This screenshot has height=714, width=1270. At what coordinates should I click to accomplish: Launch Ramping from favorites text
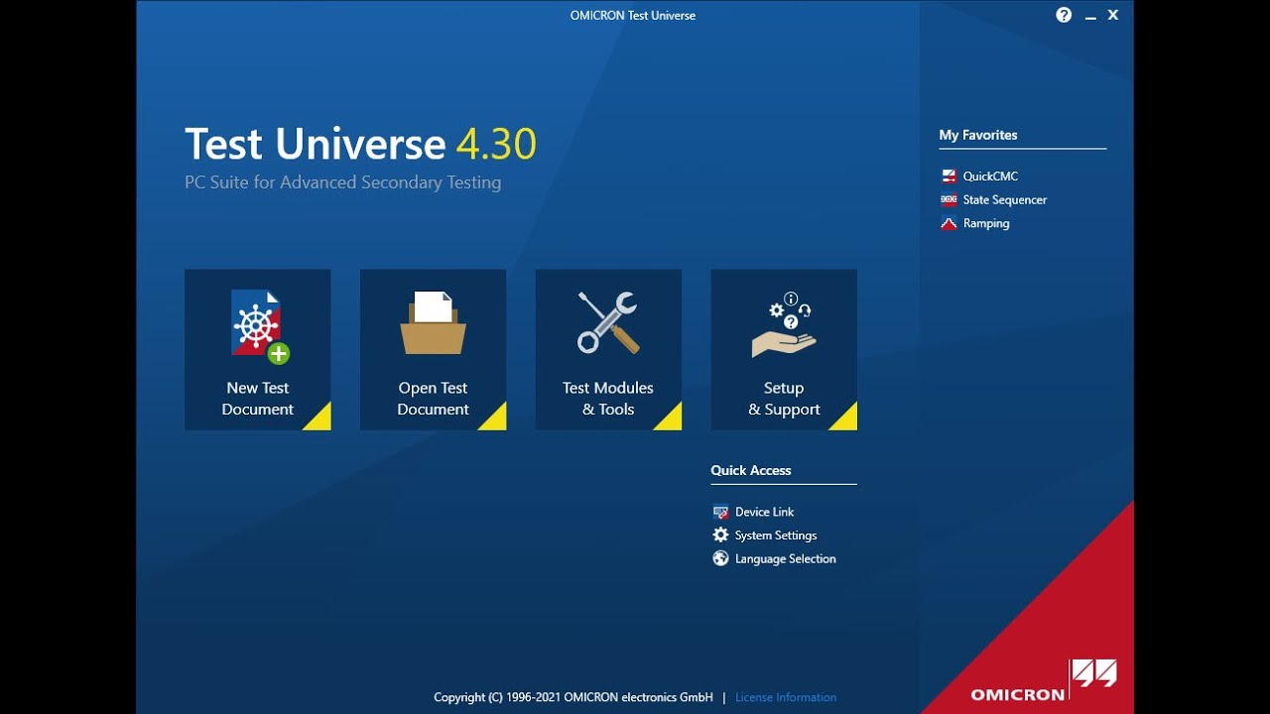tap(986, 224)
